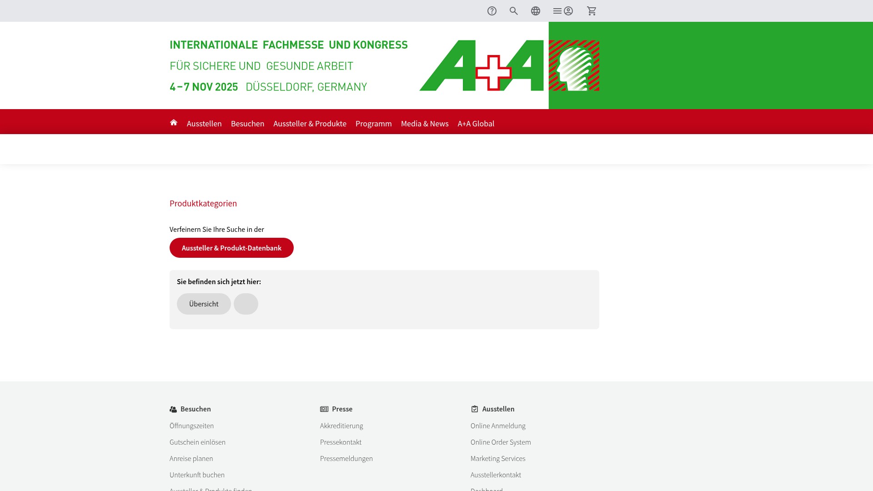873x491 pixels.
Task: Click the A+A logo image
Action: [x=509, y=65]
